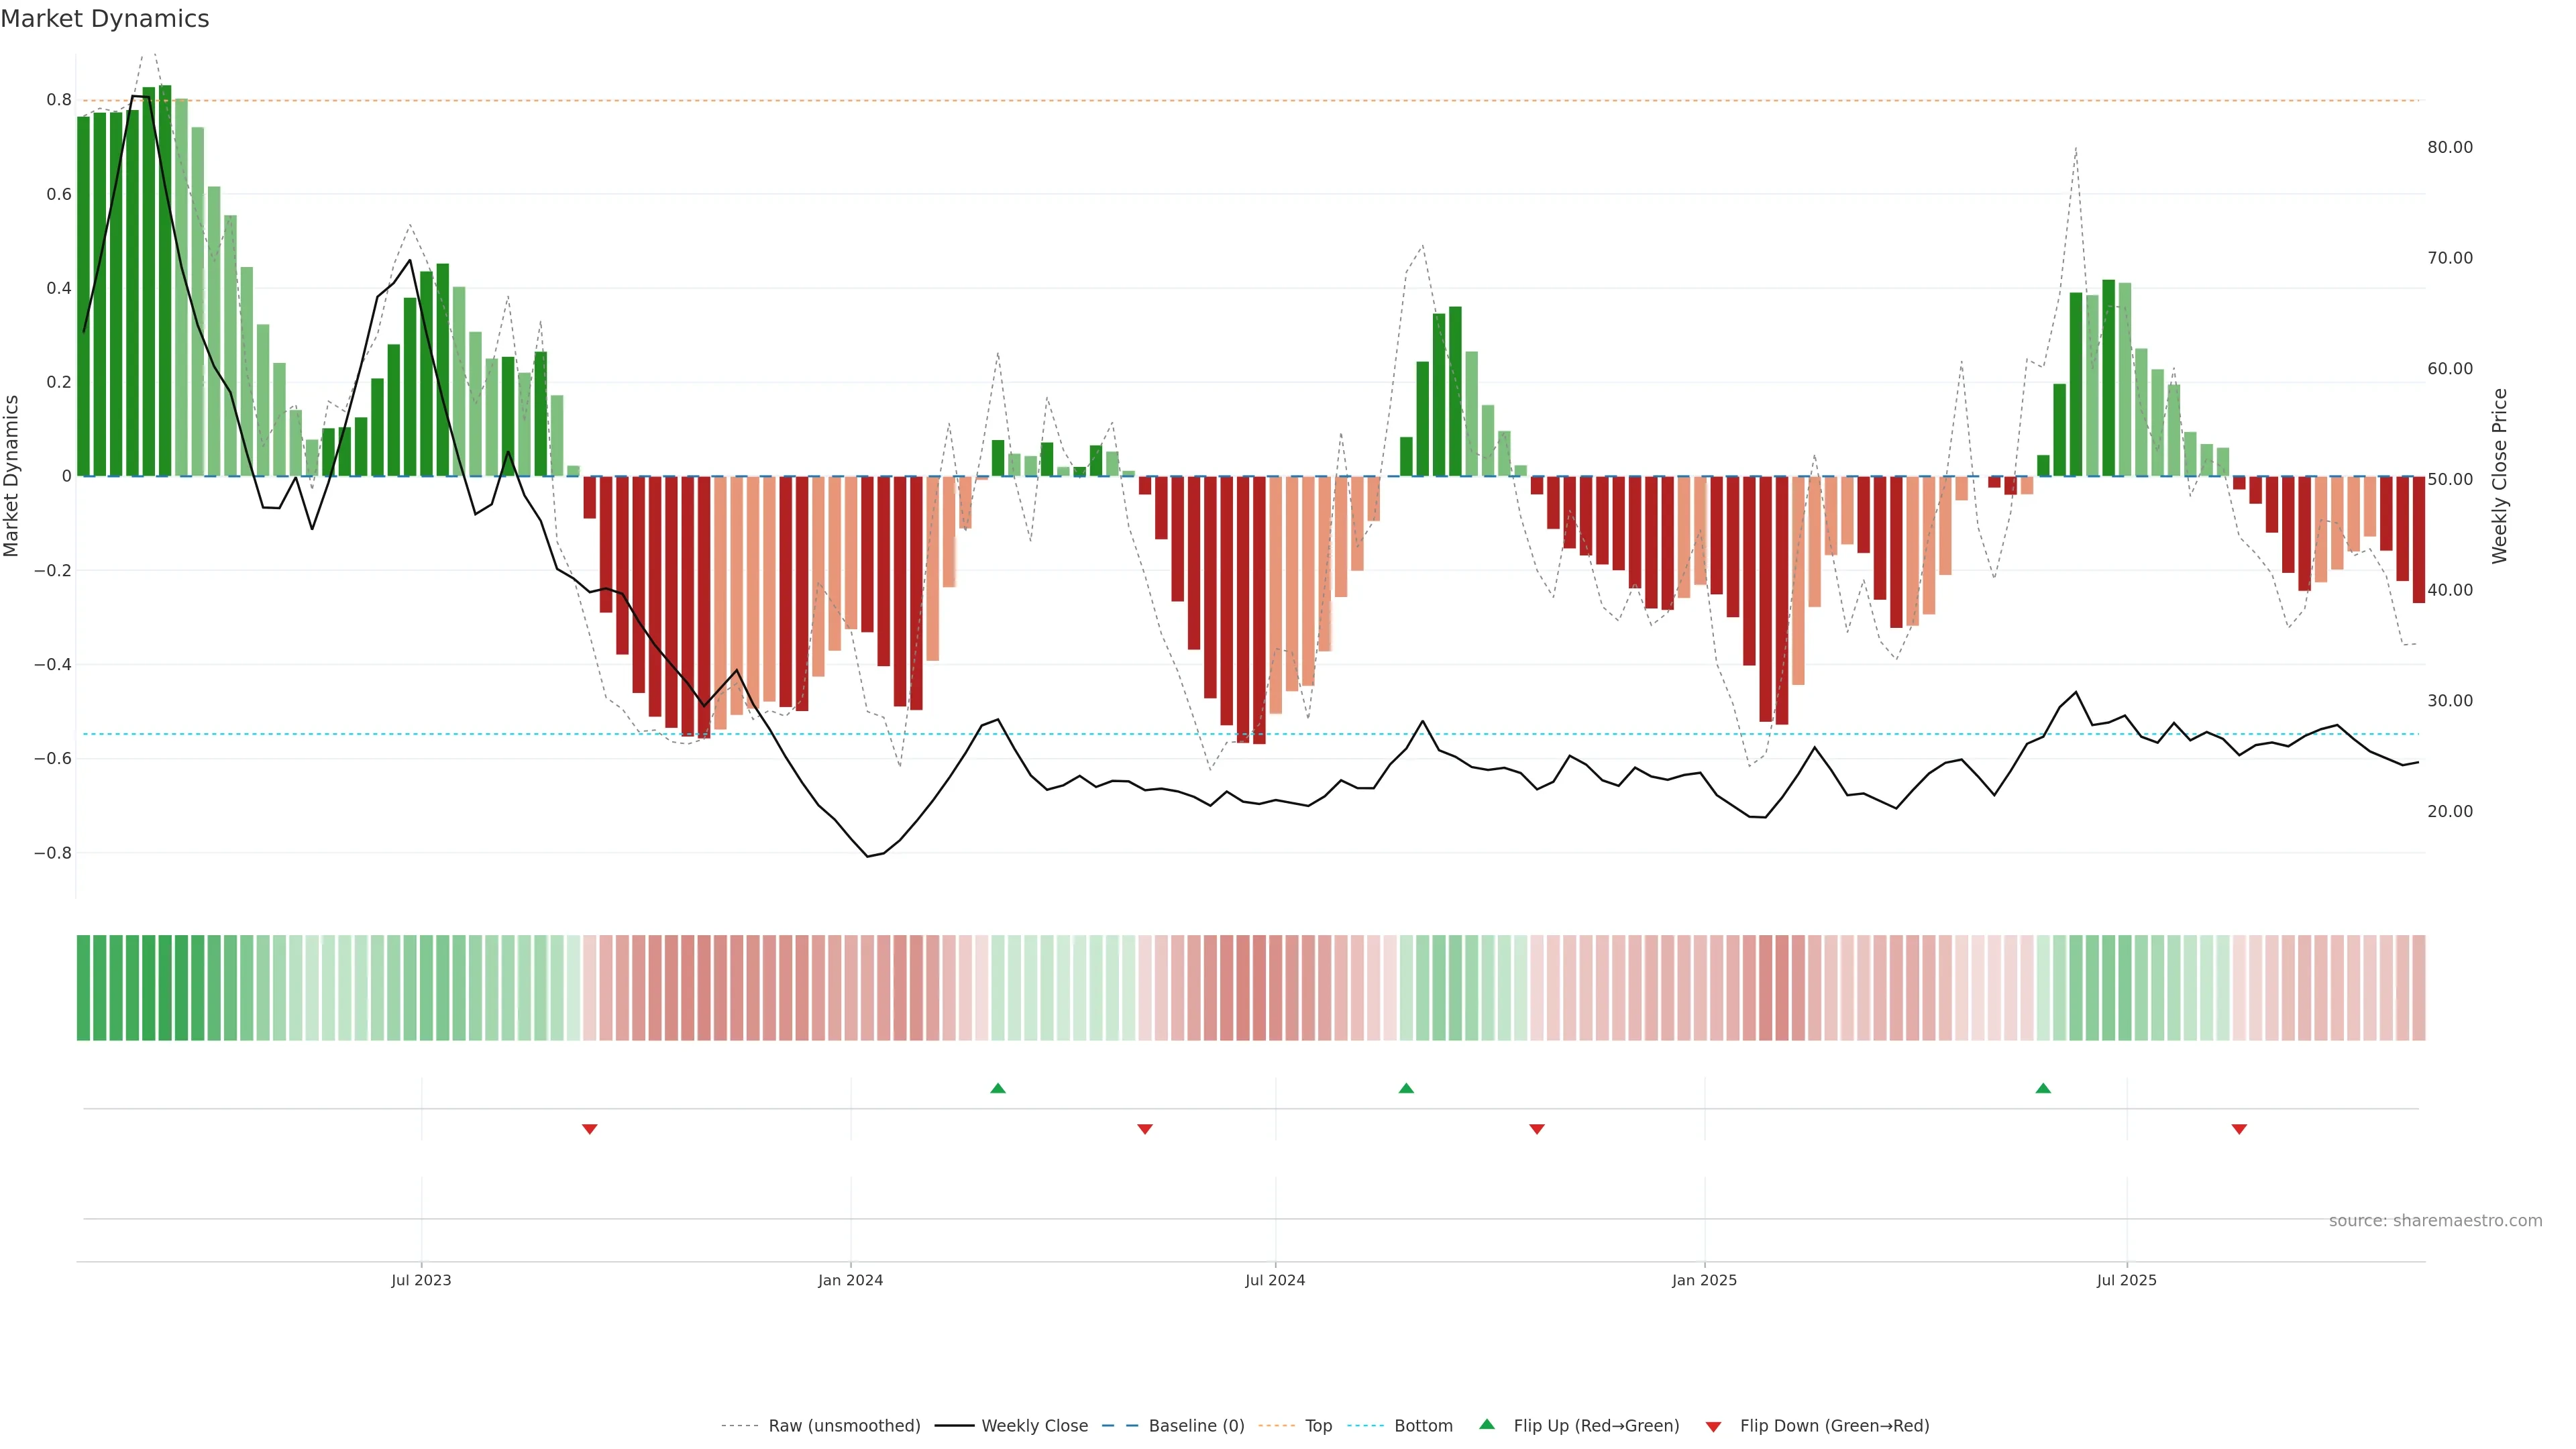Click the green flip-up marker near Aug 2024
This screenshot has width=2576, height=1449.
(1406, 1088)
